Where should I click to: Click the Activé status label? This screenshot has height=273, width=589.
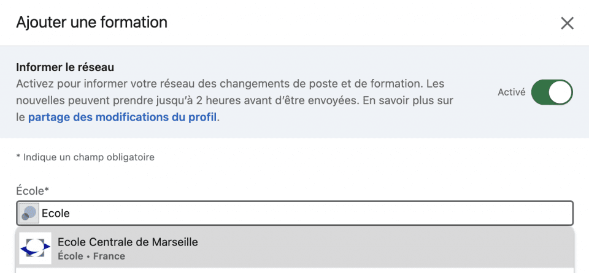(x=511, y=92)
